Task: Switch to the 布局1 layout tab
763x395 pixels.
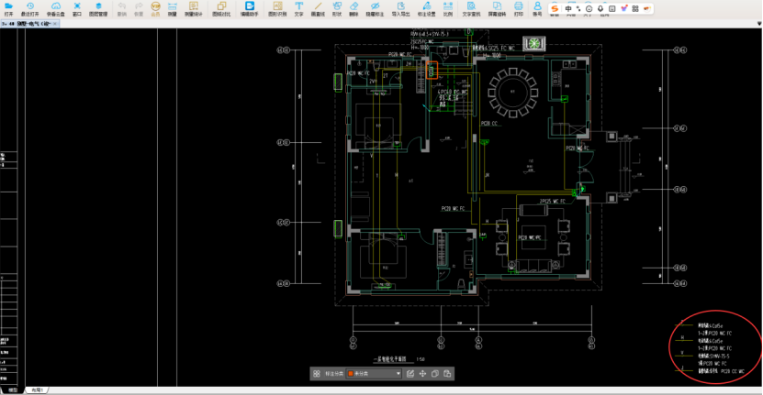Action: [37, 390]
